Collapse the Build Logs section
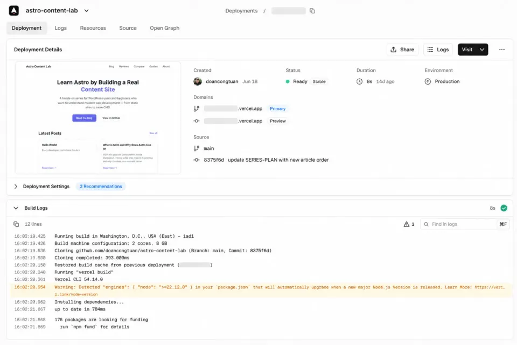The height and width of the screenshot is (345, 517). point(16,208)
